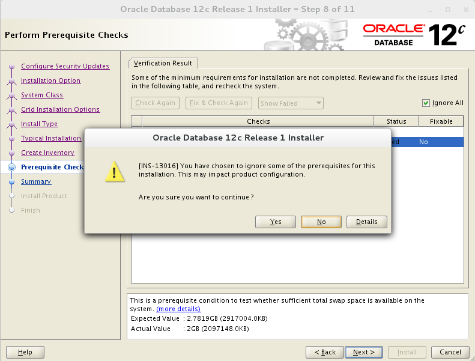Click the Check Again button
The height and width of the screenshot is (361, 475).
[x=155, y=103]
